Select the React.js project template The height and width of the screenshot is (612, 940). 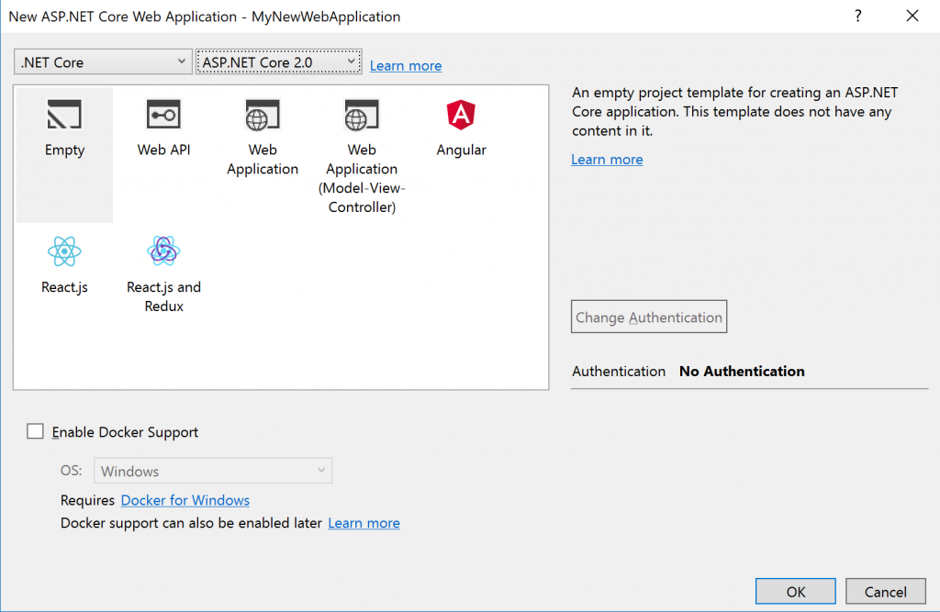(x=64, y=261)
